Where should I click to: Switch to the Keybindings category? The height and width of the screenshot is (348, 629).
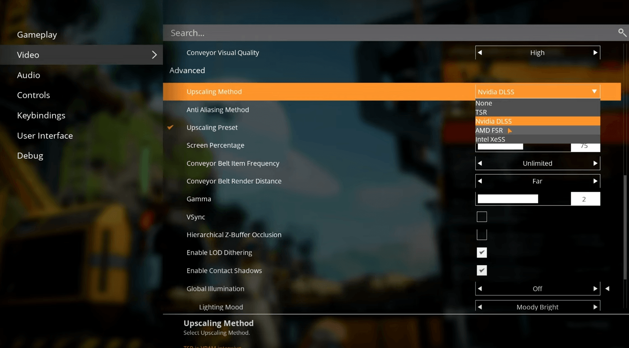[x=41, y=116]
